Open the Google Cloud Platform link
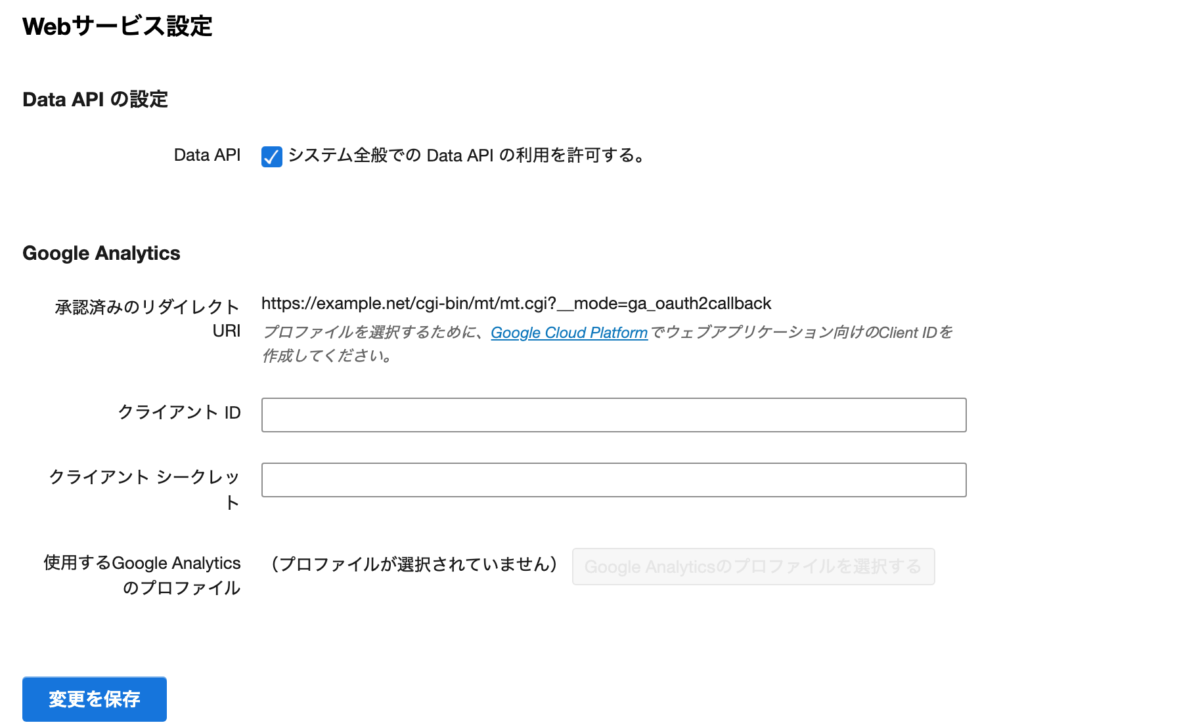Viewport: 1181px width, 727px height. point(568,333)
